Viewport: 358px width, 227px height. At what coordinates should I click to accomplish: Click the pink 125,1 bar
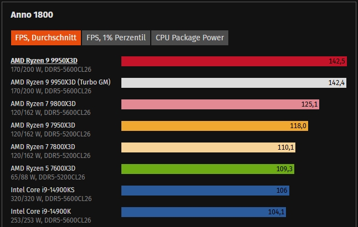pos(220,104)
